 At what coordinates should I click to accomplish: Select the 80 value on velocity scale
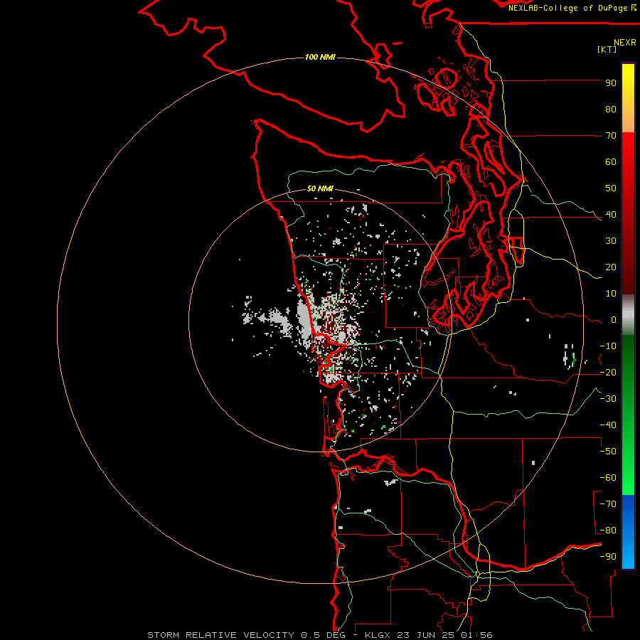pyautogui.click(x=611, y=110)
